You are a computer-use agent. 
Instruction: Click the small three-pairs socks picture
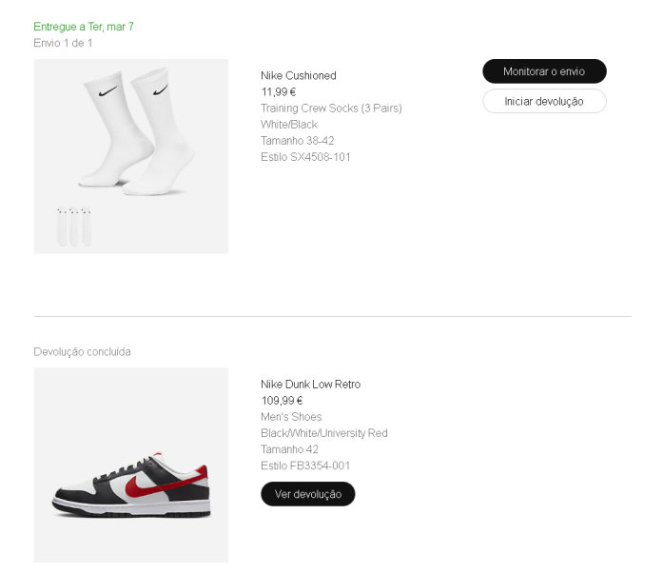point(74,226)
